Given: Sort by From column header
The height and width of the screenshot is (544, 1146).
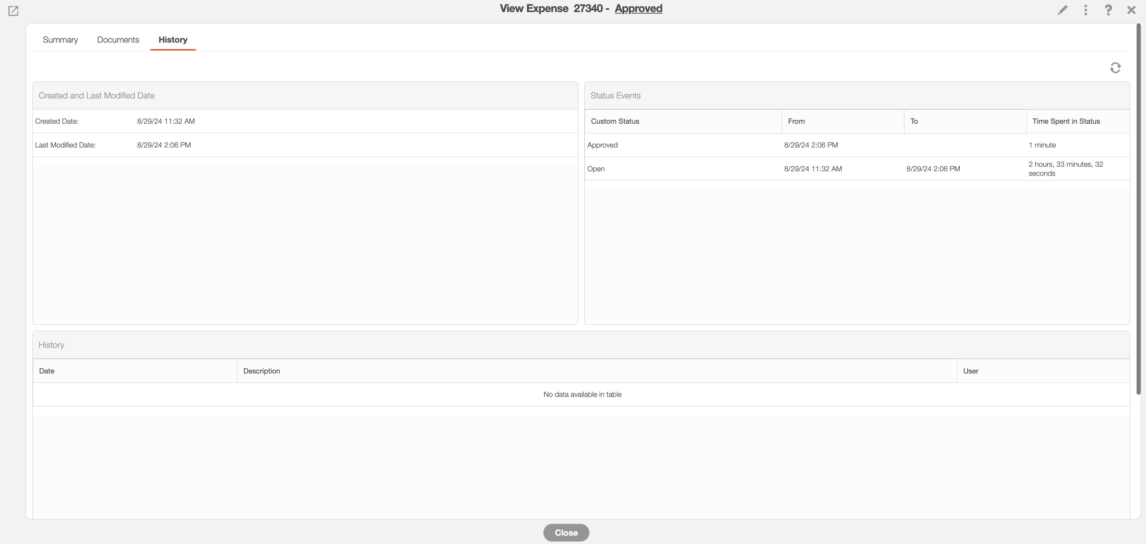Looking at the screenshot, I should point(796,121).
